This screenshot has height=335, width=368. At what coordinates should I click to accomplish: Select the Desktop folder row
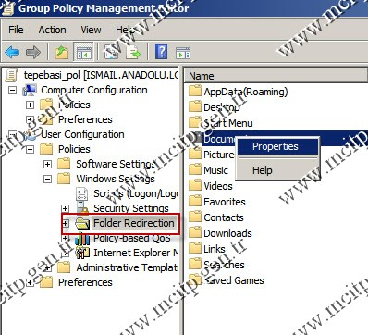(x=221, y=107)
